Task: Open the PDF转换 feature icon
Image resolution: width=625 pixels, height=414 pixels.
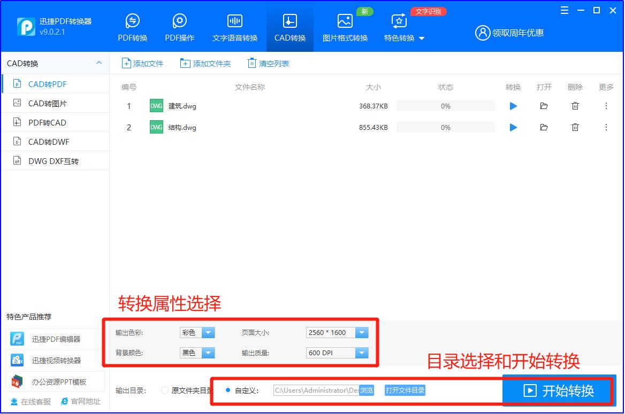Action: coord(132,27)
